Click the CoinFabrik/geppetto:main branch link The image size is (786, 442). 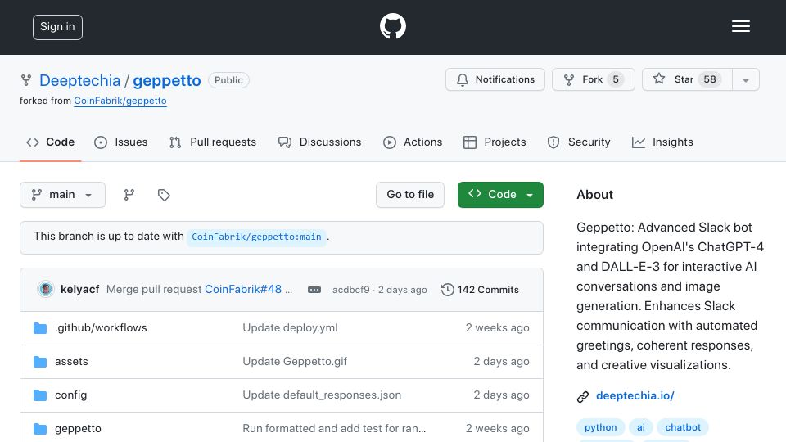click(256, 237)
